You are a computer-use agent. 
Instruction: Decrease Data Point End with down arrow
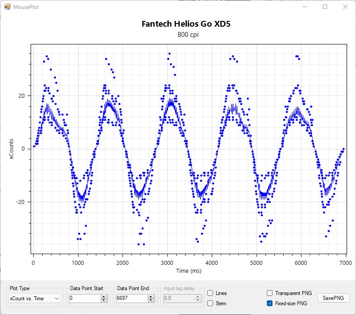(x=150, y=301)
